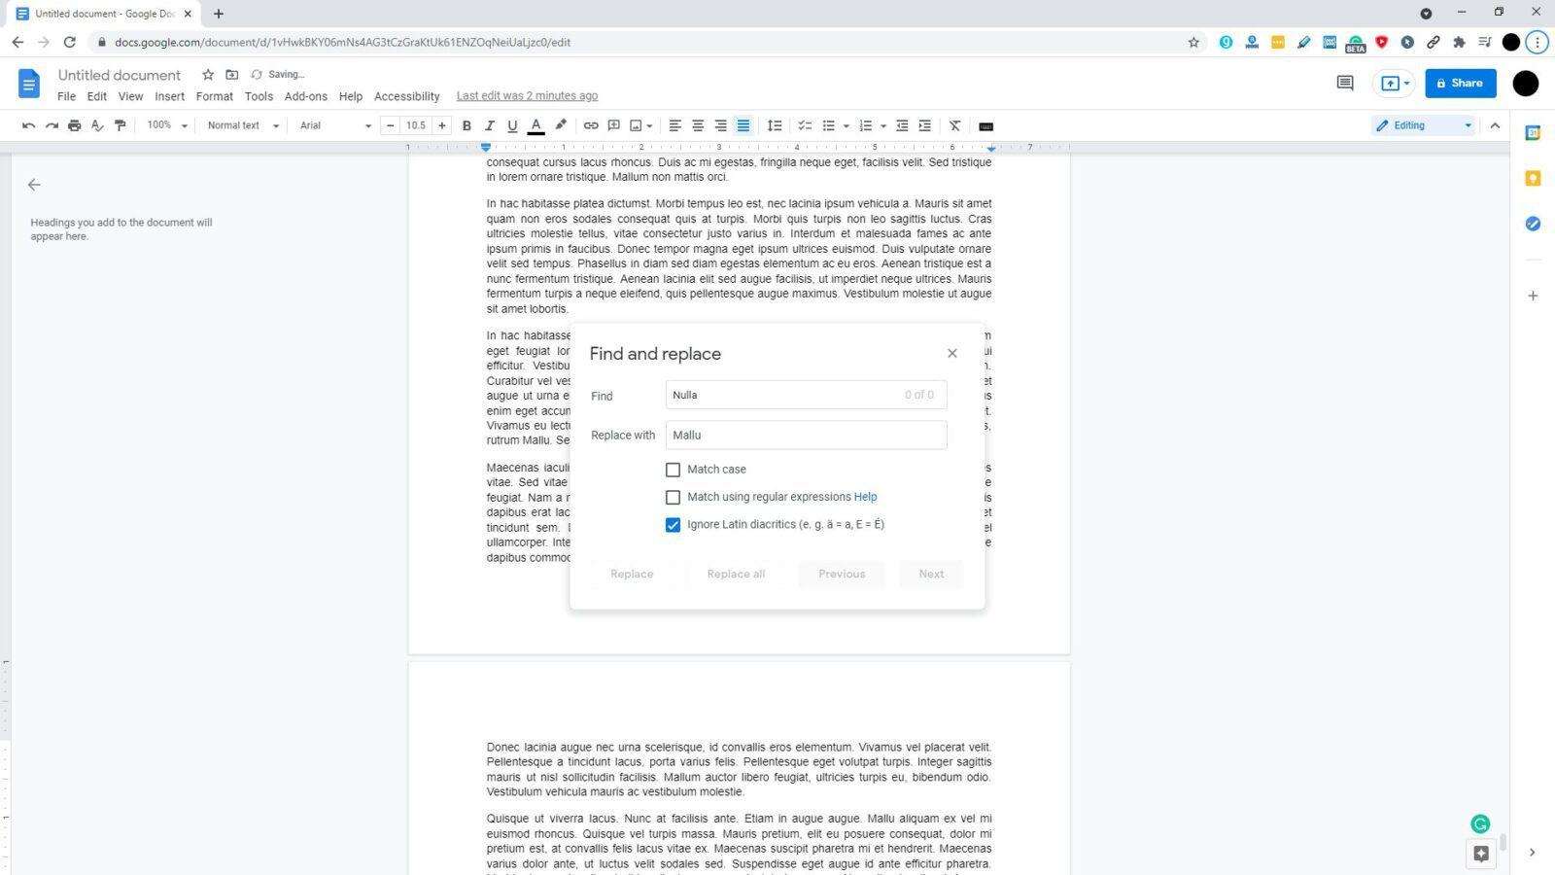This screenshot has height=875, width=1555.
Task: Open the Editing mode dropdown
Action: click(1422, 124)
